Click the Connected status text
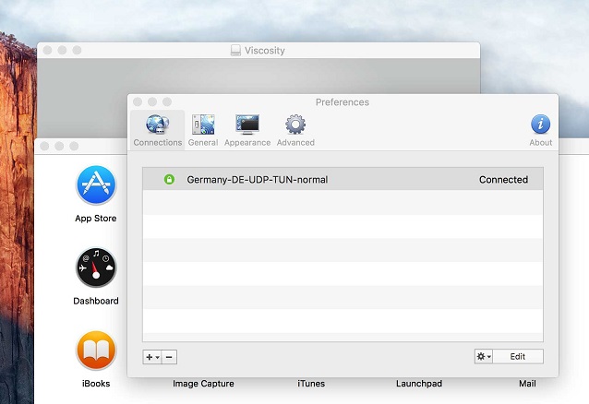 point(503,180)
